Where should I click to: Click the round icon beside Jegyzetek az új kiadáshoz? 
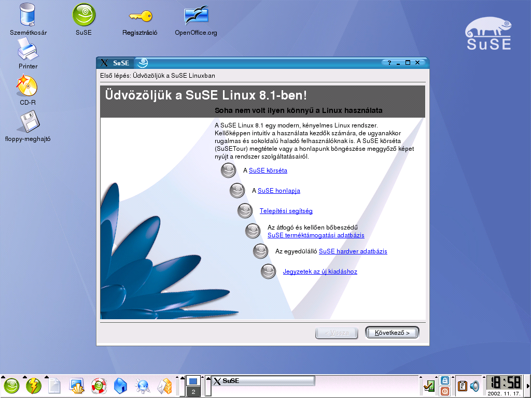[269, 272]
